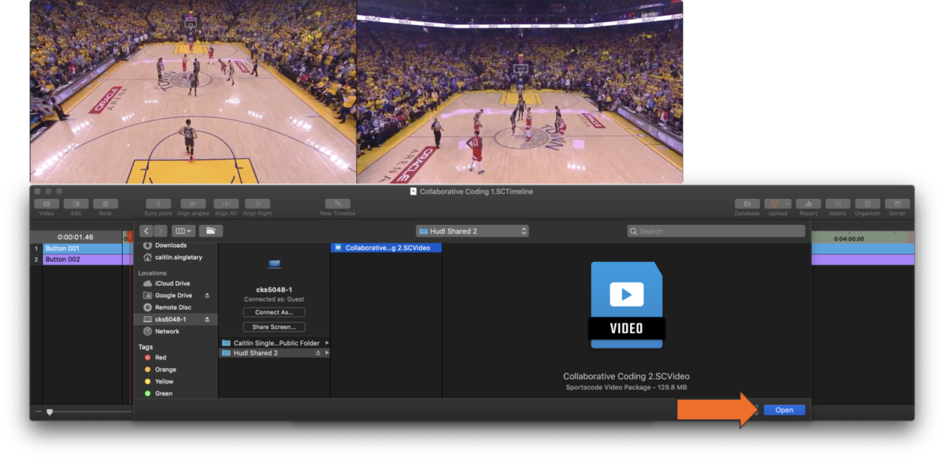Open the Database panel

(747, 203)
